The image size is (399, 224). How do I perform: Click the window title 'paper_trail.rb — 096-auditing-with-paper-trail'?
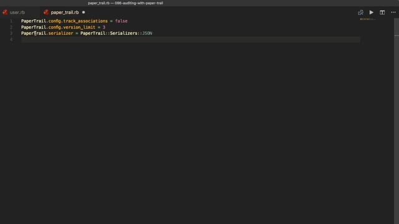[125, 3]
